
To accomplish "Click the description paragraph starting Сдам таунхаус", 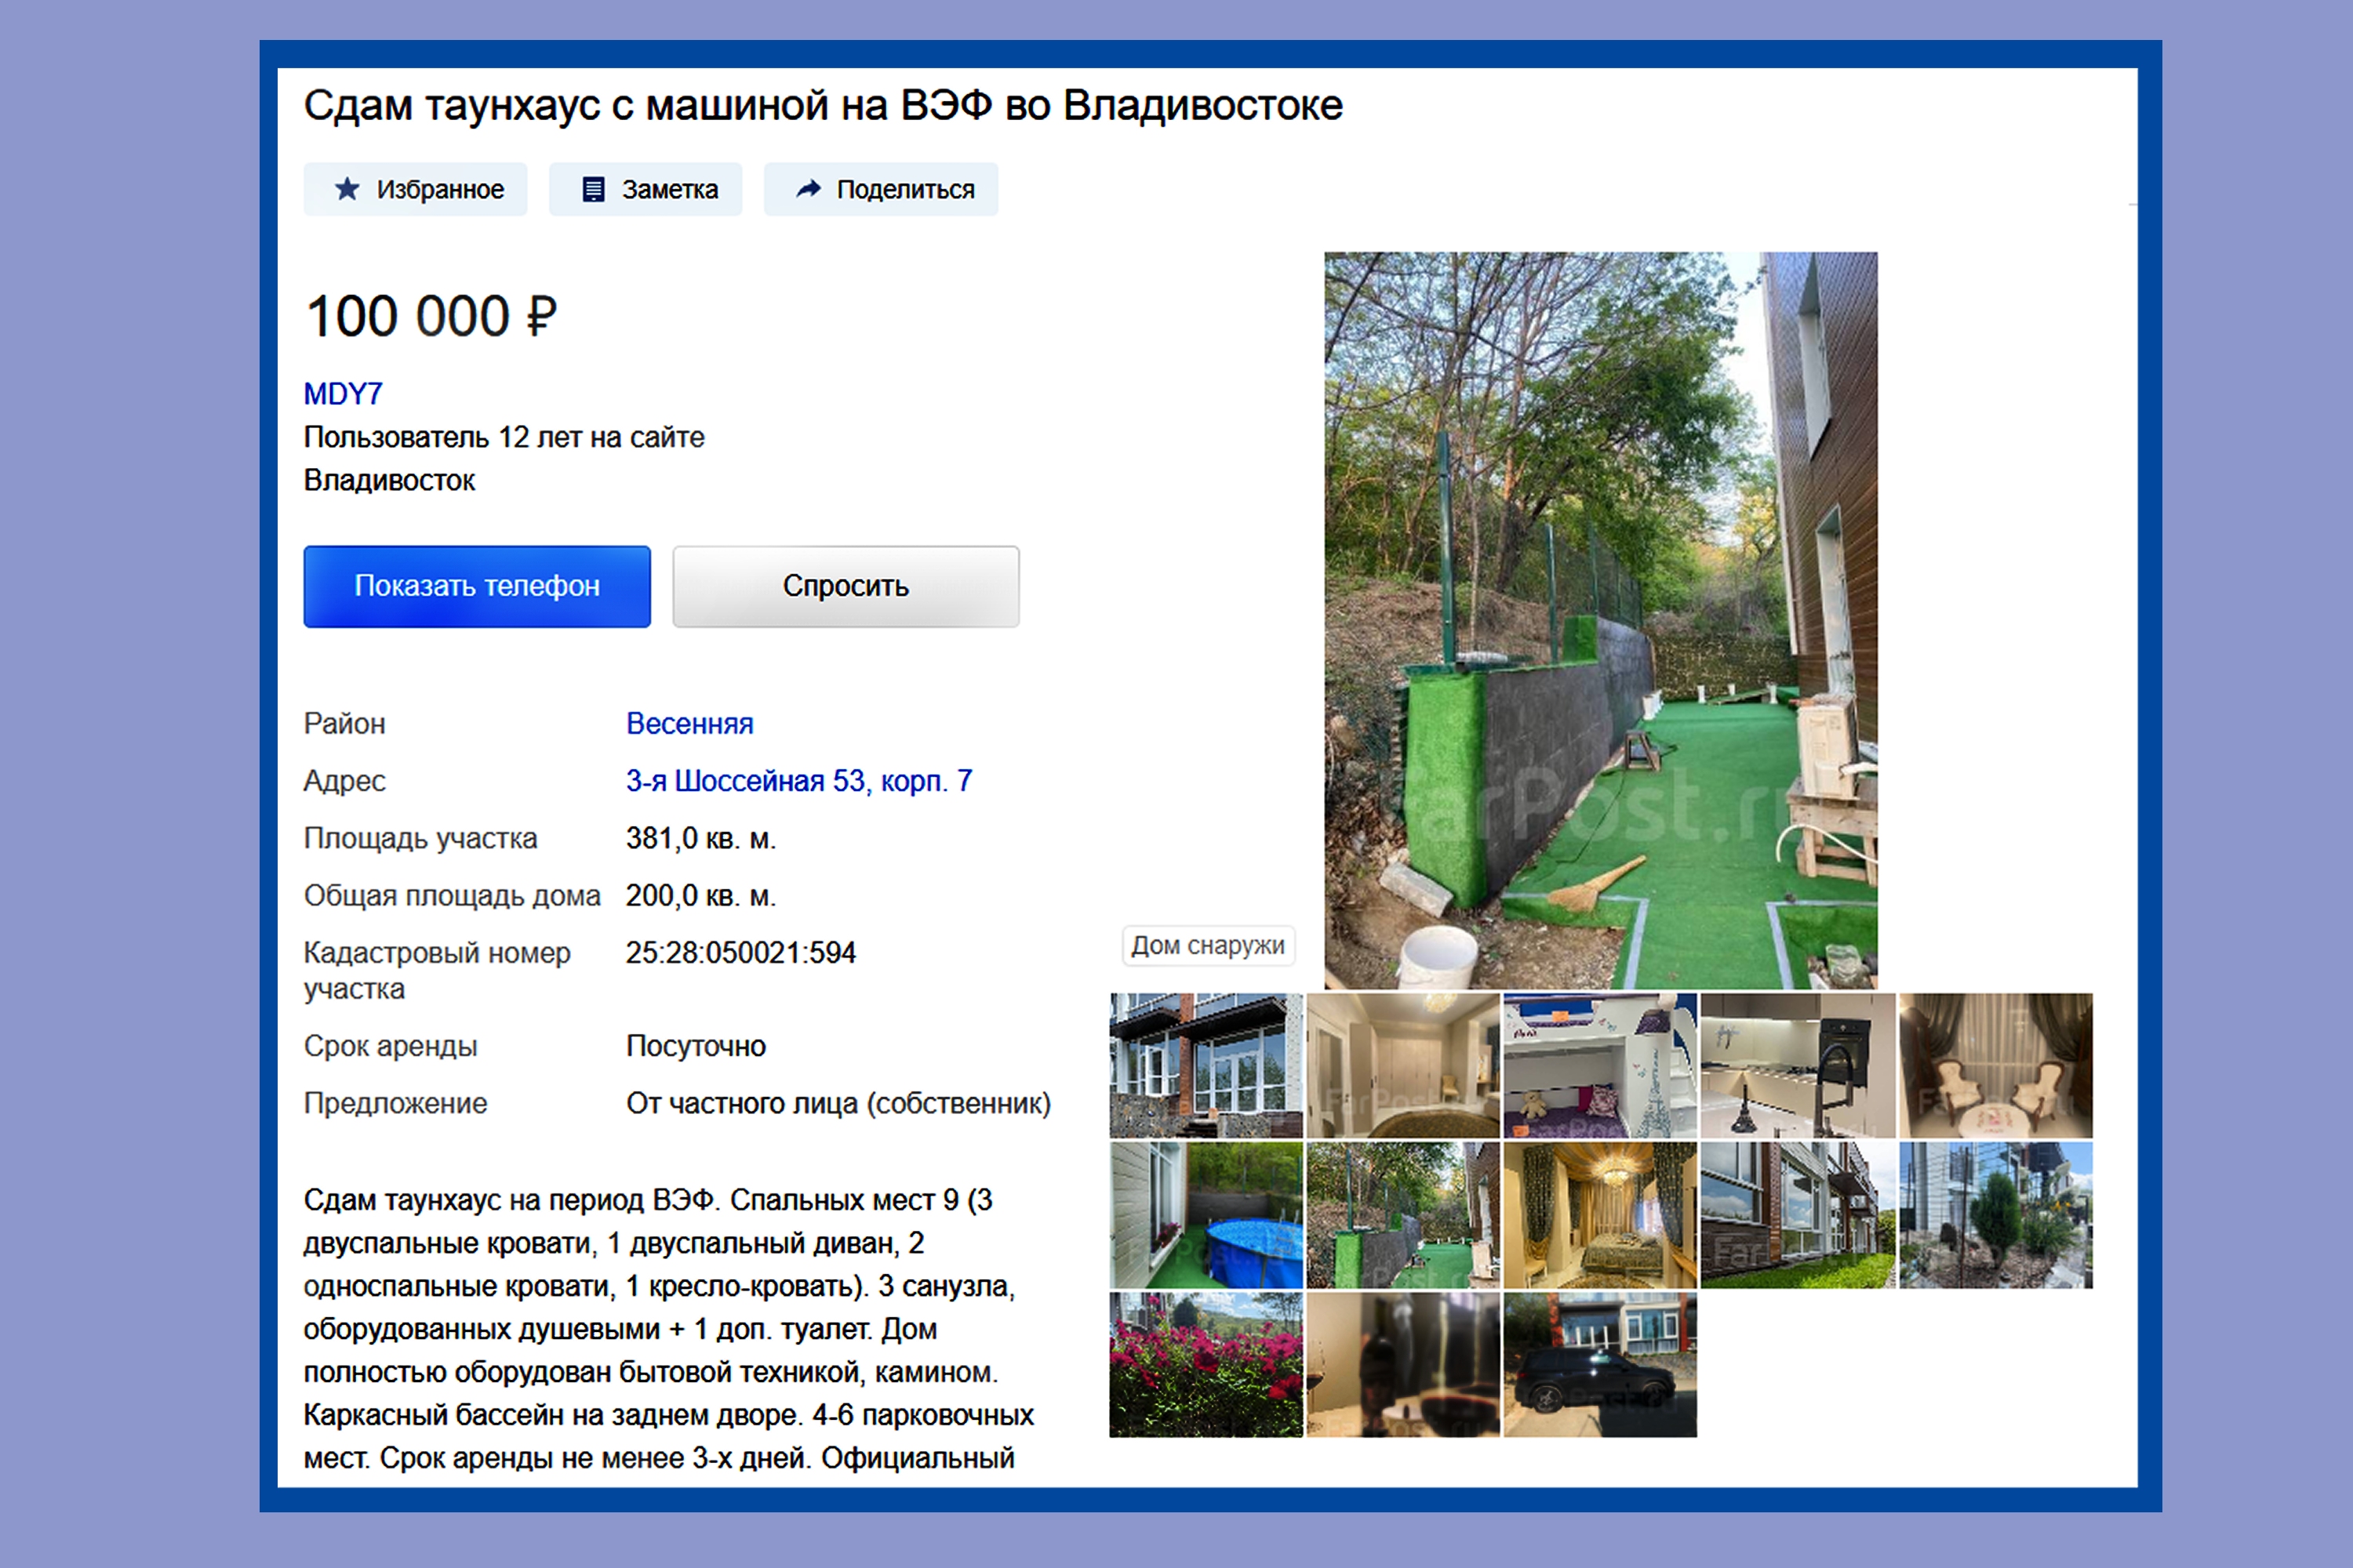I will [x=668, y=1329].
